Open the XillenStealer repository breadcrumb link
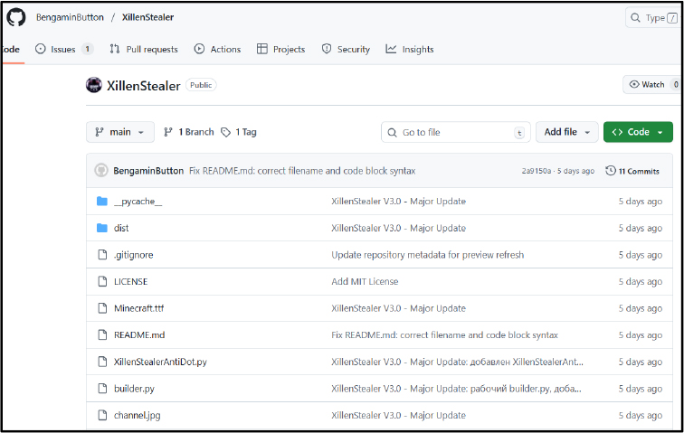The height and width of the screenshot is (433, 684). (x=147, y=17)
